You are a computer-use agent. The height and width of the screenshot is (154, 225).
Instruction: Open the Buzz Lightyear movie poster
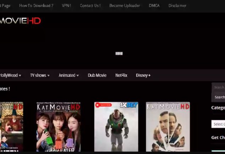point(116,127)
